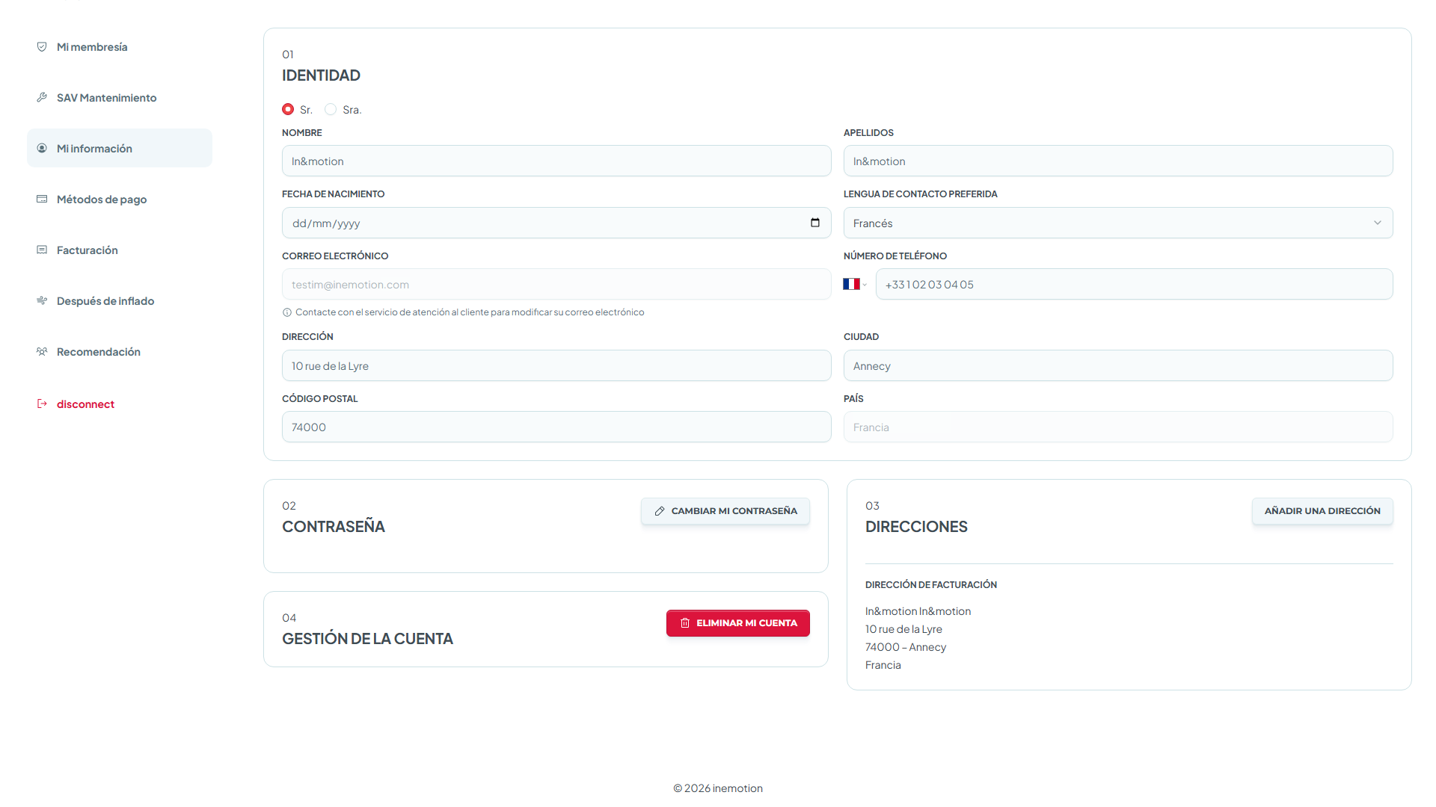The width and height of the screenshot is (1436, 807).
Task: Click the CIUDAD input field
Action: (1118, 365)
